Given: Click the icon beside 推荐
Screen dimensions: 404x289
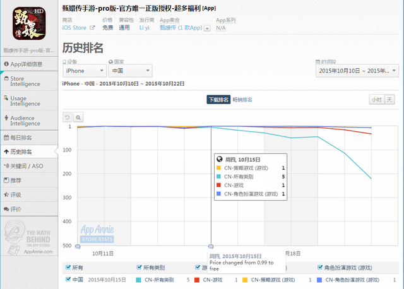Looking at the screenshot, I should [6, 180].
